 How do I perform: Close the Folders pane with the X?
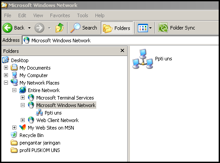122,51
